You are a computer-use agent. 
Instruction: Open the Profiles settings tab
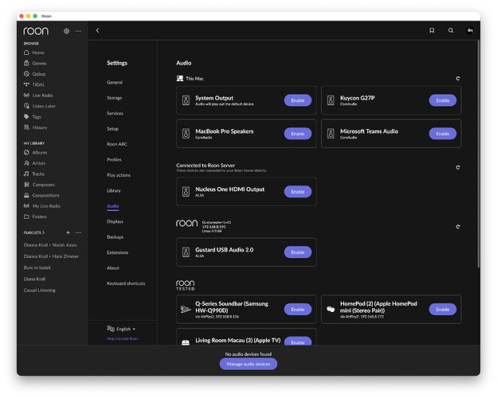click(114, 160)
